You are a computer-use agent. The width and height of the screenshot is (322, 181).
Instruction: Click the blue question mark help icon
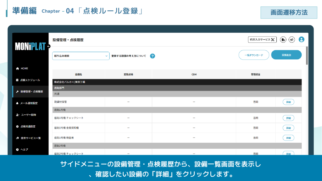pos(153,56)
